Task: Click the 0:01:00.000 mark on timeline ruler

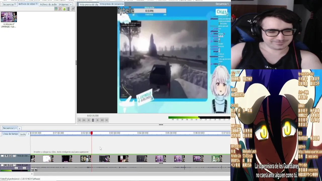Action: [x=58, y=133]
